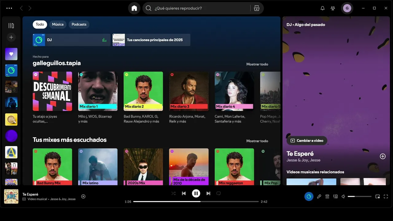Open connect to a device
The width and height of the screenshot is (393, 221).
pyautogui.click(x=336, y=196)
